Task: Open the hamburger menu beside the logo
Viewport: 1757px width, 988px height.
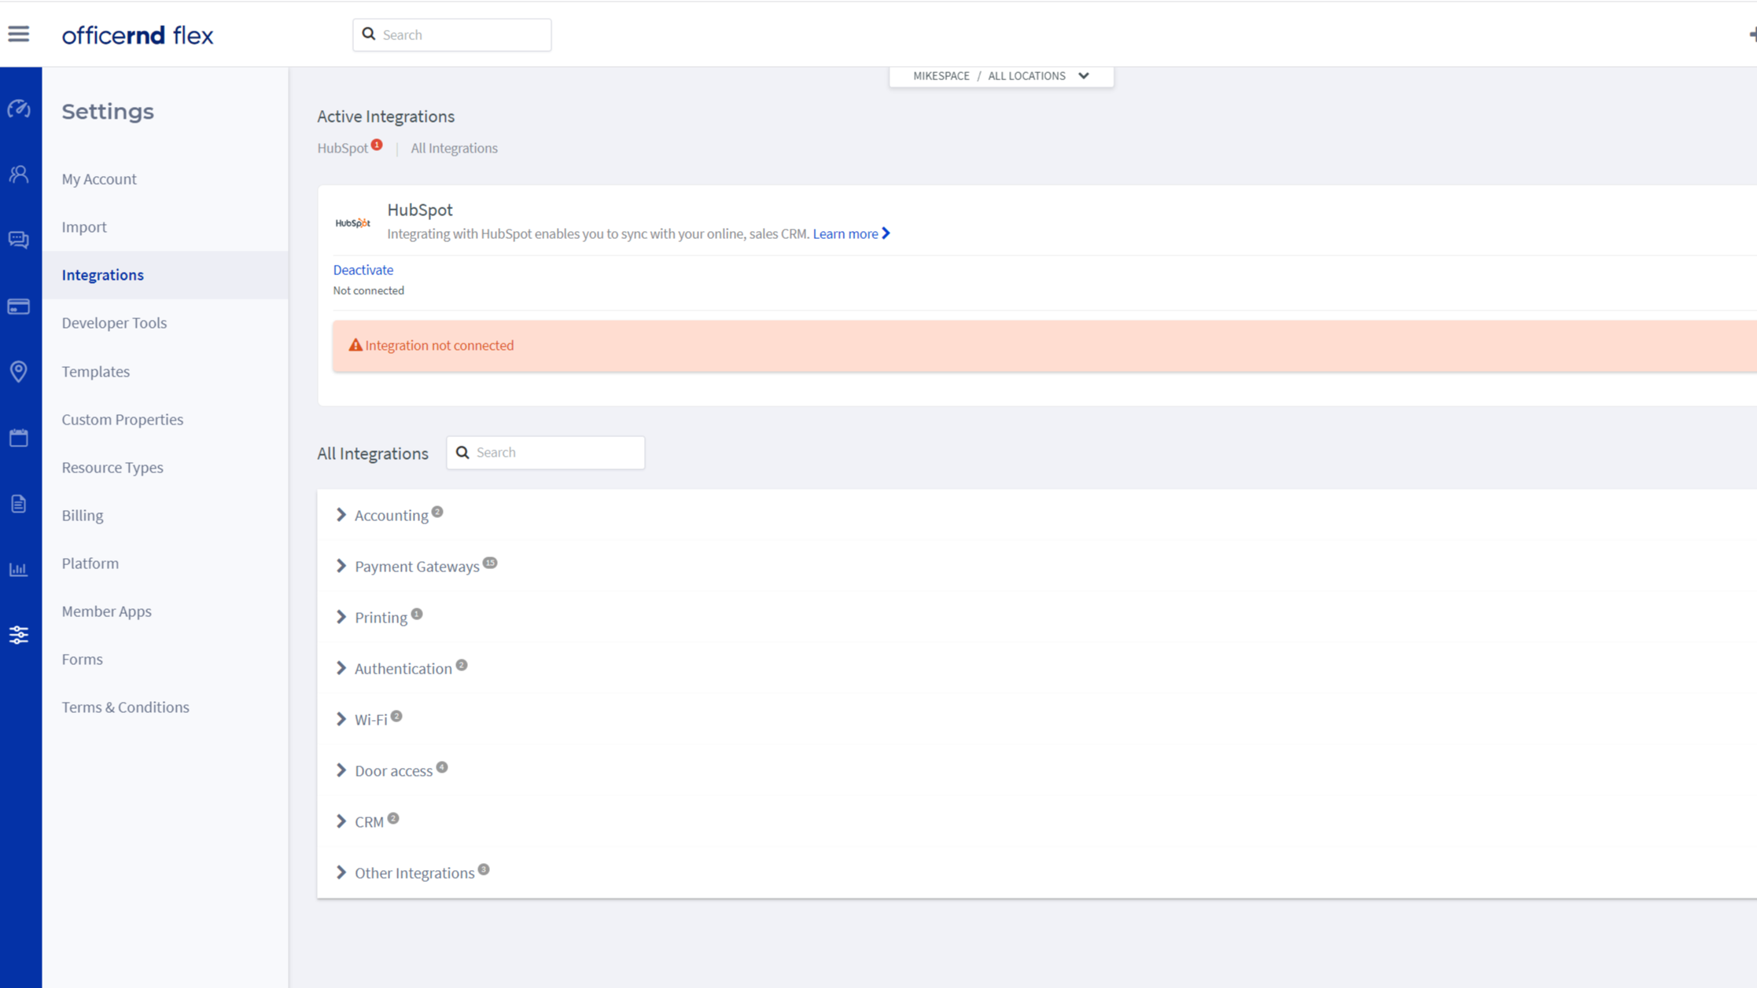Action: pyautogui.click(x=18, y=33)
